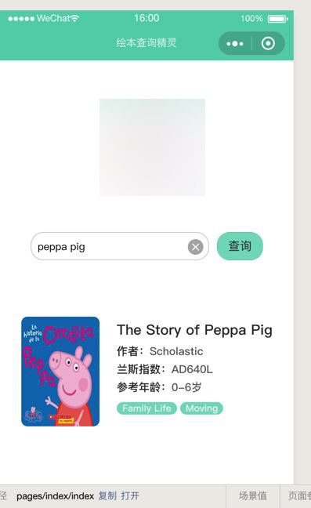
Task: Switch to the 场景值 tab
Action: click(253, 495)
